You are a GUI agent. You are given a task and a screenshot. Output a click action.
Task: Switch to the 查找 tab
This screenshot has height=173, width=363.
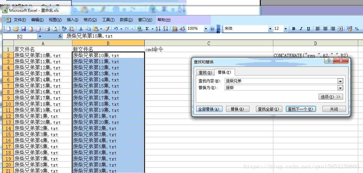pos(205,72)
